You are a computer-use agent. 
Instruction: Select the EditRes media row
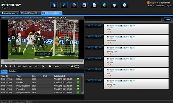pyautogui.click(x=41, y=83)
